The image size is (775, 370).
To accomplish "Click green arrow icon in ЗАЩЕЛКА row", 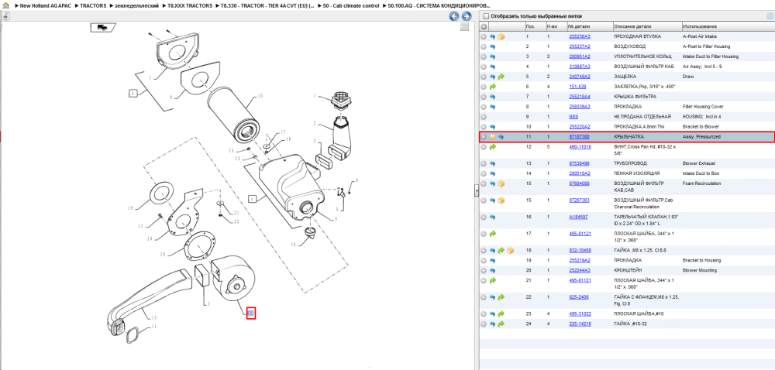I will tap(501, 77).
